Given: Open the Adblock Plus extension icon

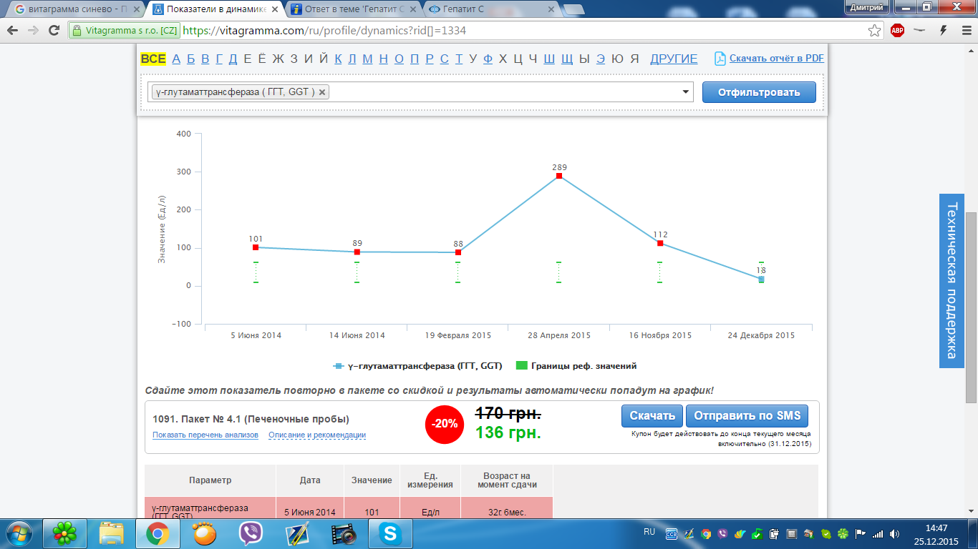Looking at the screenshot, I should pos(897,31).
